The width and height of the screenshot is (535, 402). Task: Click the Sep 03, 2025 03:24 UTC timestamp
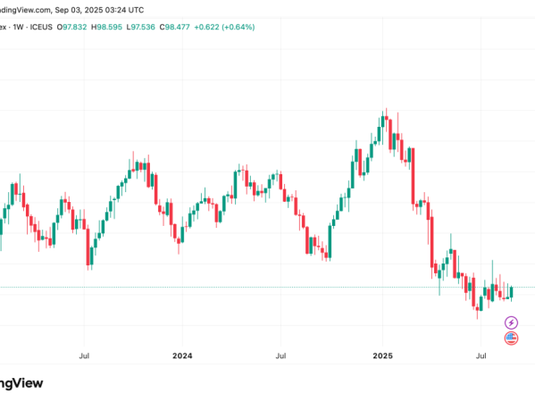pyautogui.click(x=99, y=10)
